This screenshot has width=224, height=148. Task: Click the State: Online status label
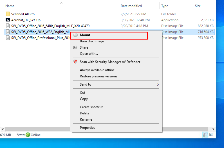(x=29, y=135)
